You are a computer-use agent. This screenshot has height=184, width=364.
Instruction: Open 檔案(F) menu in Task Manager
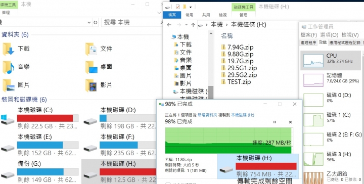(x=309, y=35)
